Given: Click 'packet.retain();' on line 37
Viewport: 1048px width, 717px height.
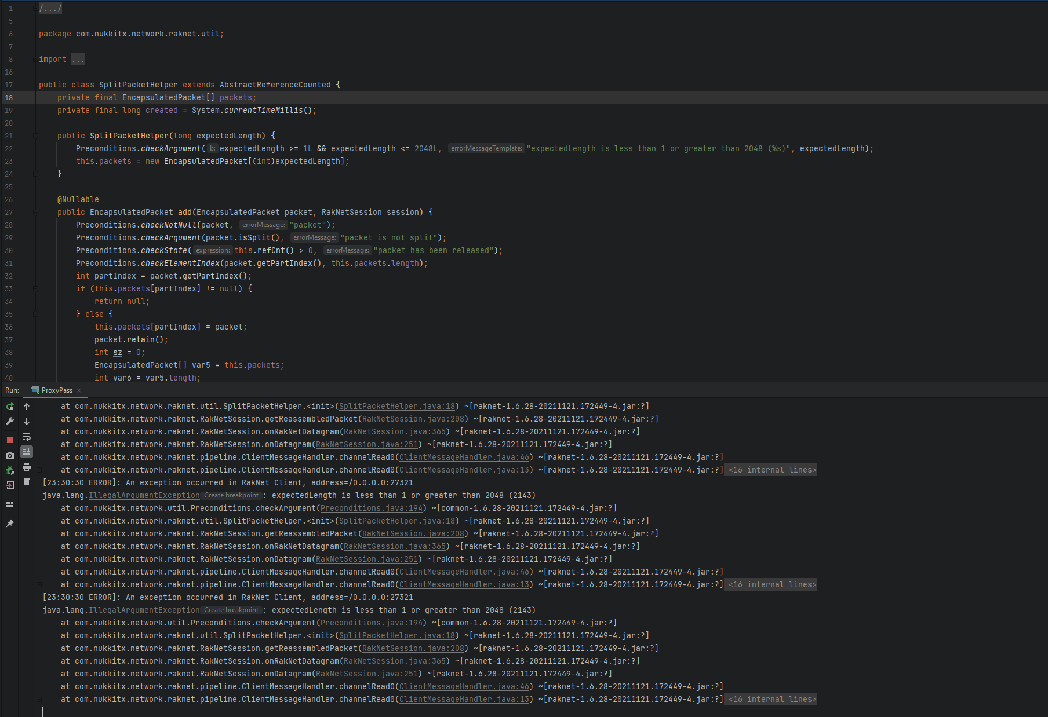Looking at the screenshot, I should click(x=132, y=339).
